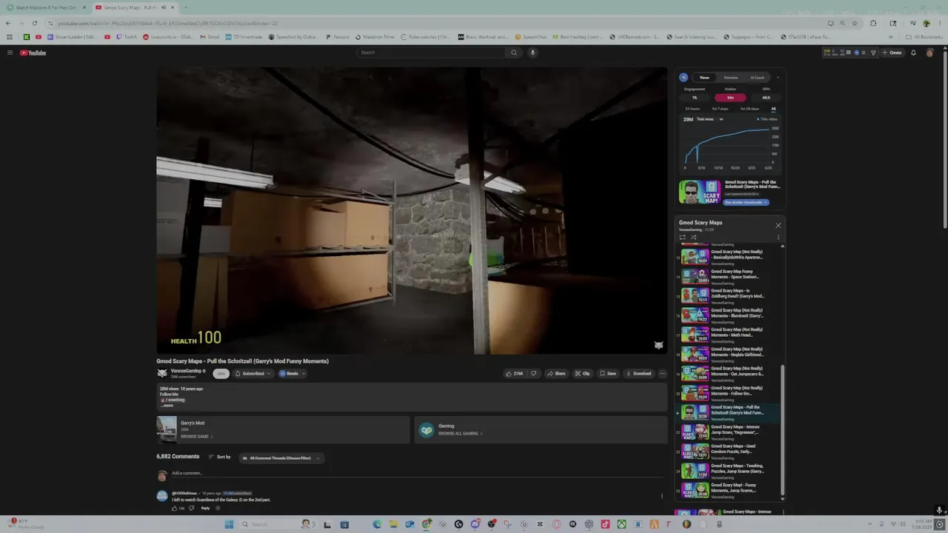
Task: Open YouTube notifications bell
Action: (913, 53)
